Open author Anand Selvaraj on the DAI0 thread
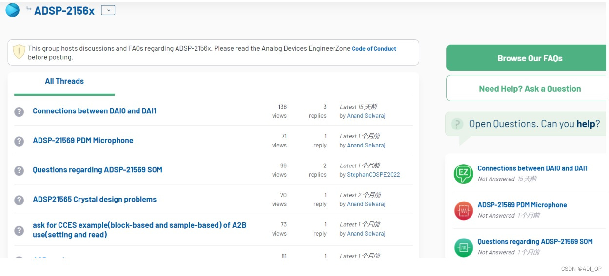 (x=366, y=116)
